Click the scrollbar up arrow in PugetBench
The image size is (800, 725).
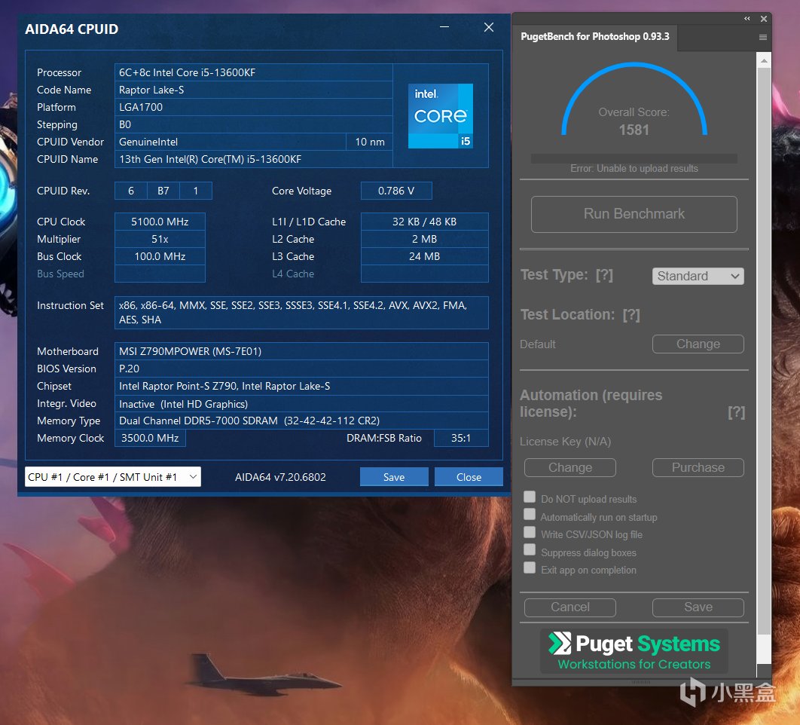(x=763, y=60)
